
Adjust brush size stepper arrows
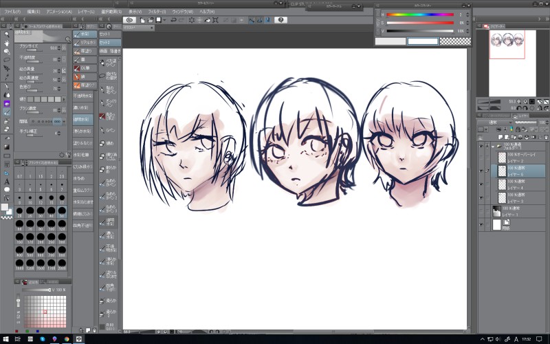click(59, 47)
